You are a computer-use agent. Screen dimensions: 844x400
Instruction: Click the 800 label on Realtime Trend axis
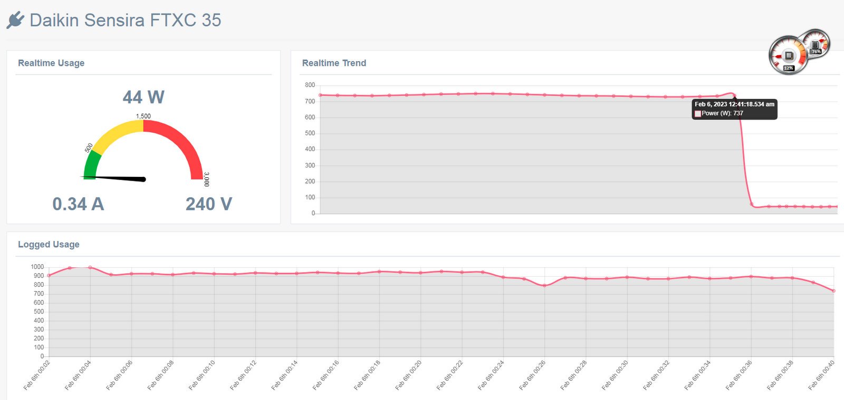tap(310, 85)
